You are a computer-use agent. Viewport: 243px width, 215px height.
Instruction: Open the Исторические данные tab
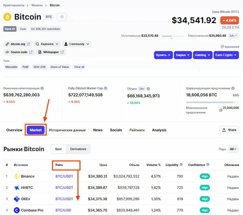pyautogui.click(x=67, y=130)
